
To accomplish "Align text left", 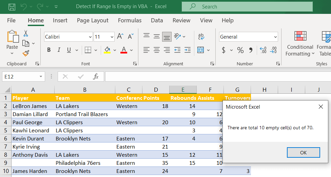I will click(x=147, y=50).
